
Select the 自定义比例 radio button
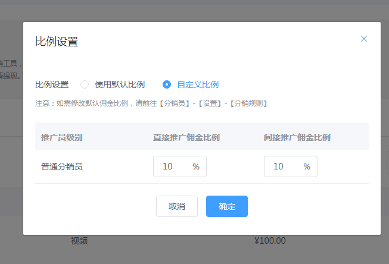point(167,84)
